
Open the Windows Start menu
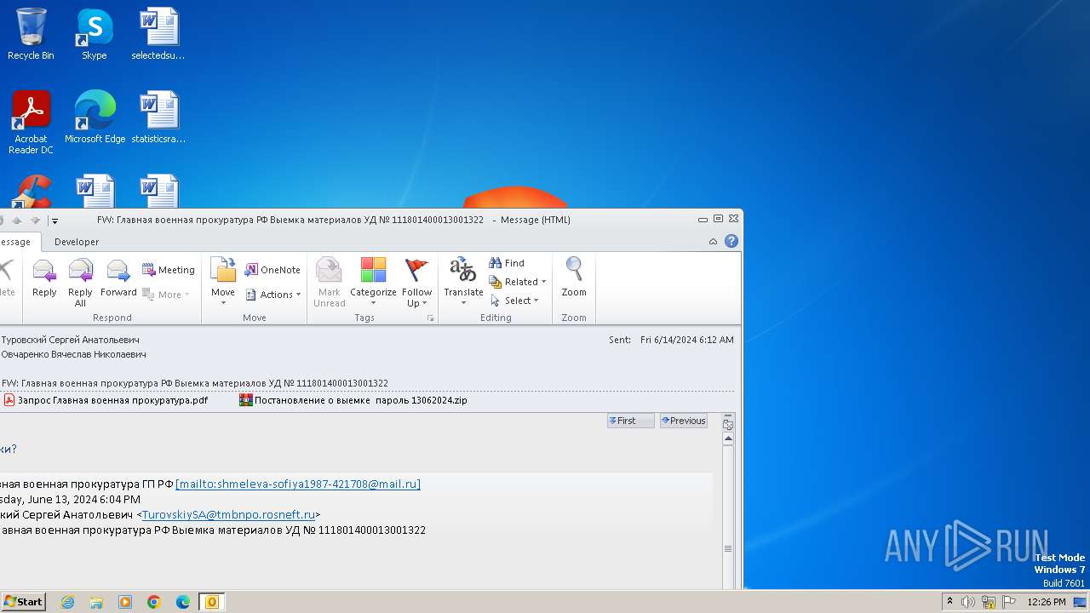point(23,601)
